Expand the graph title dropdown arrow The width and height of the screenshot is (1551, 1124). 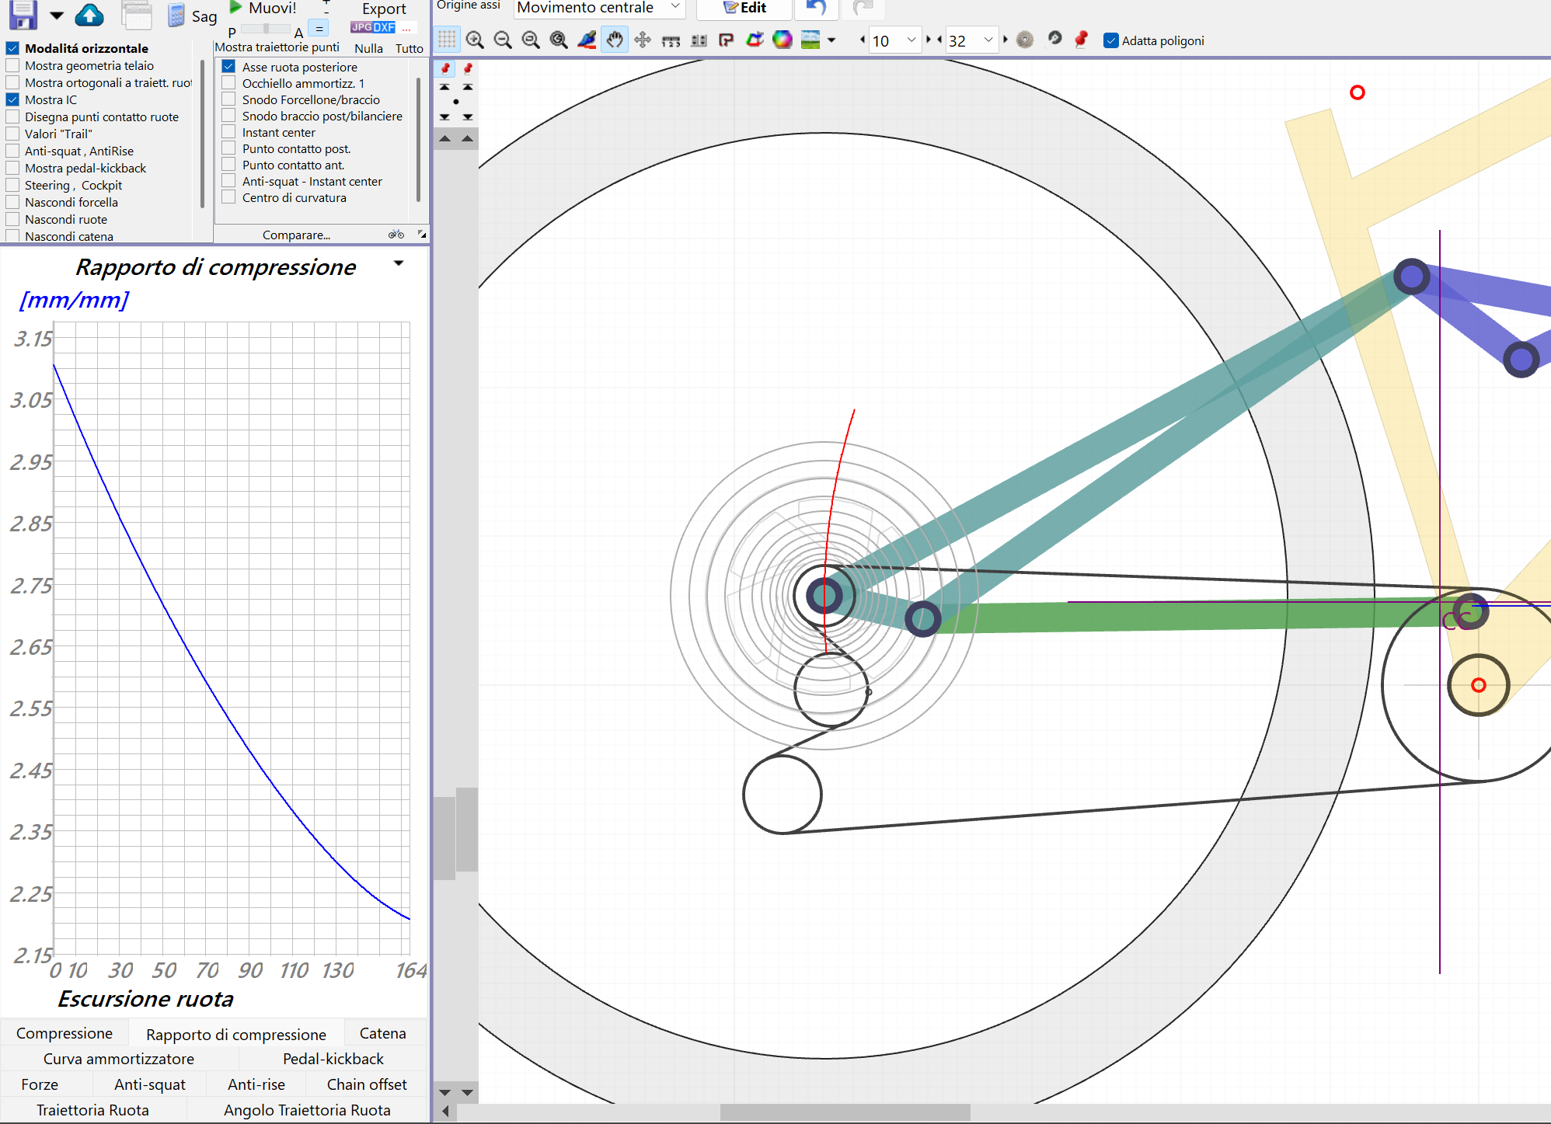point(399,264)
